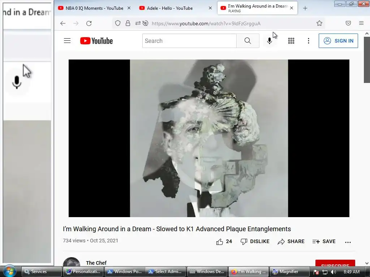370x277 pixels.
Task: Bookmark this page with star icon
Action: coord(319,23)
